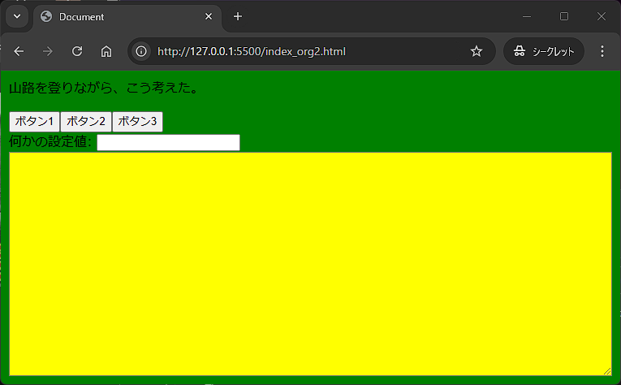Click the textarea resize handle corner
621x385 pixels.
607,371
